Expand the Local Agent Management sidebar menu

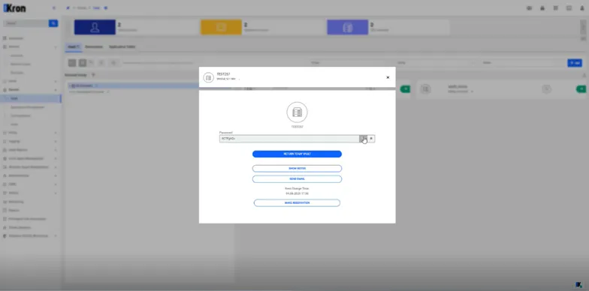(30, 159)
